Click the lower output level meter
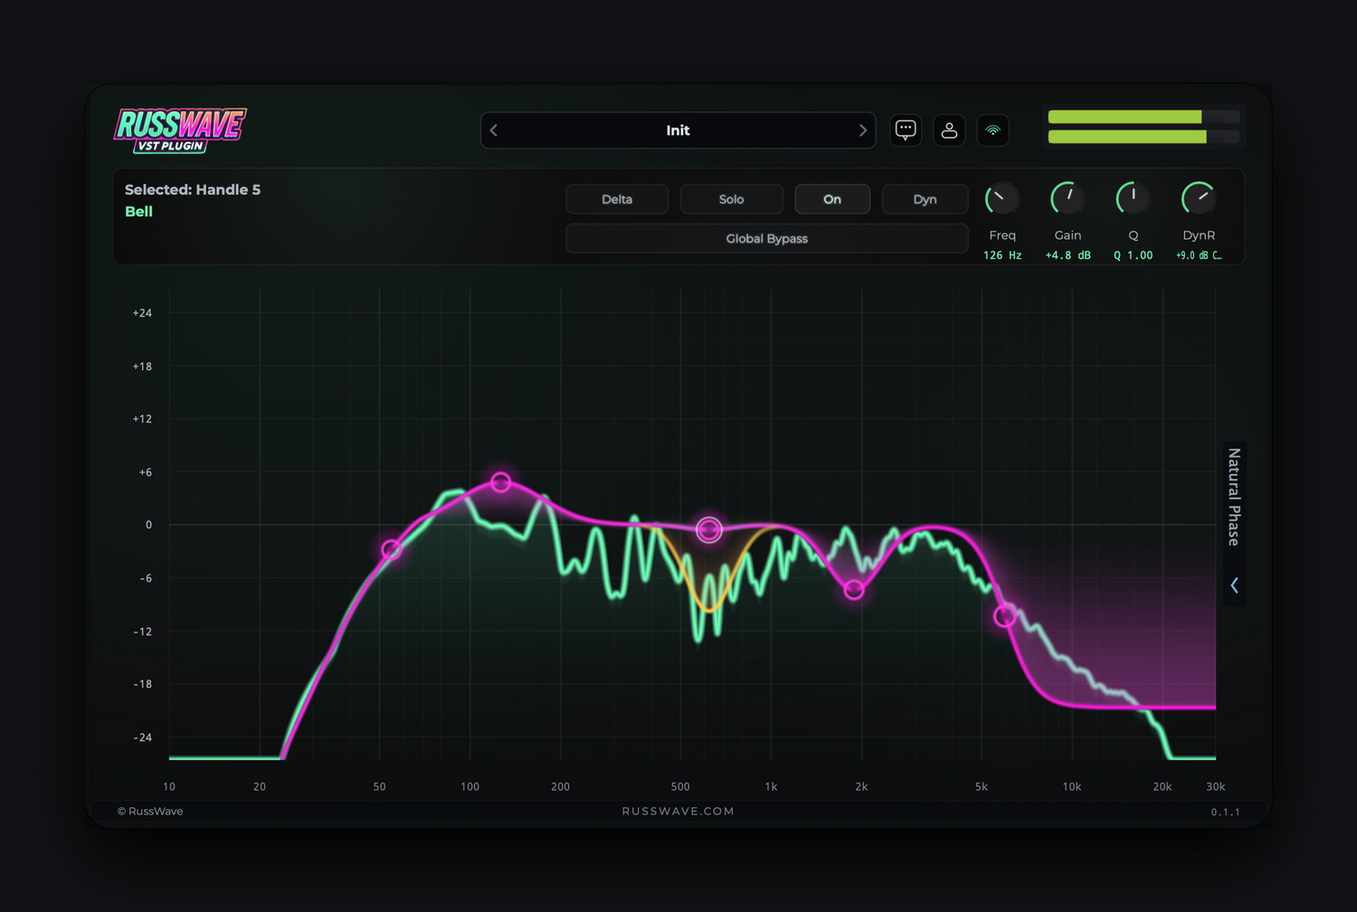Viewport: 1357px width, 912px height. tap(1143, 137)
